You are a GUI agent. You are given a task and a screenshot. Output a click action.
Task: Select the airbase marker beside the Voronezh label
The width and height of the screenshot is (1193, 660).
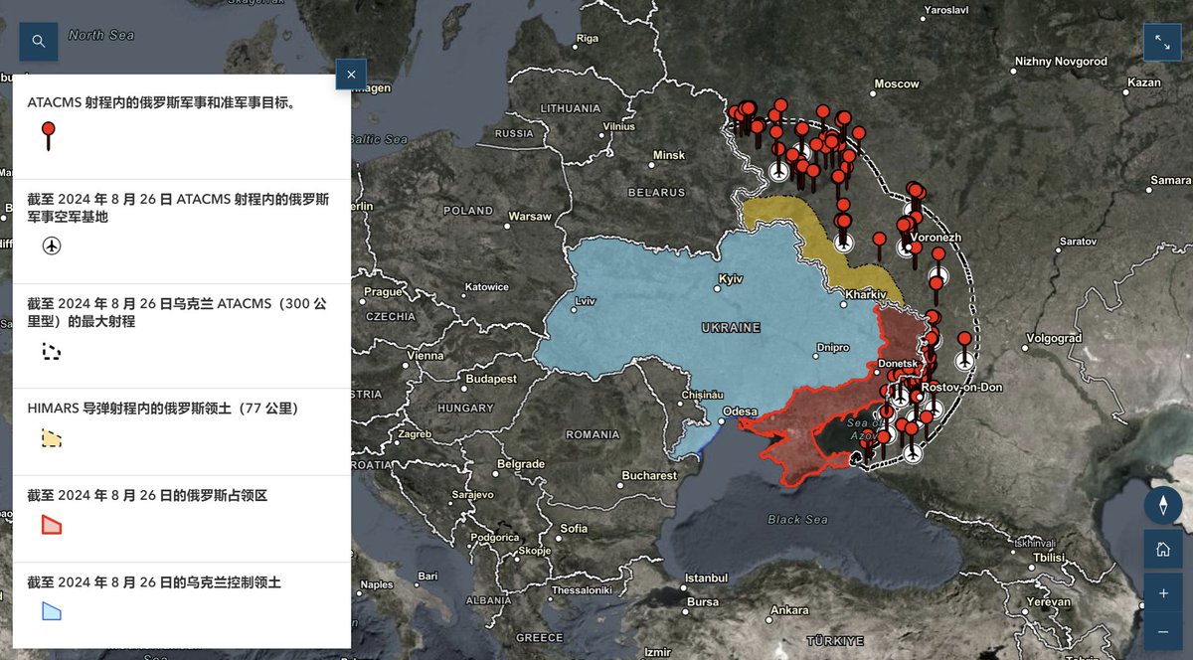pyautogui.click(x=906, y=247)
